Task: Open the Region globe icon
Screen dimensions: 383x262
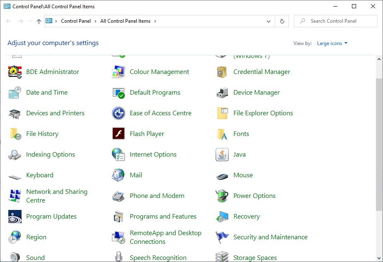Action: point(15,237)
